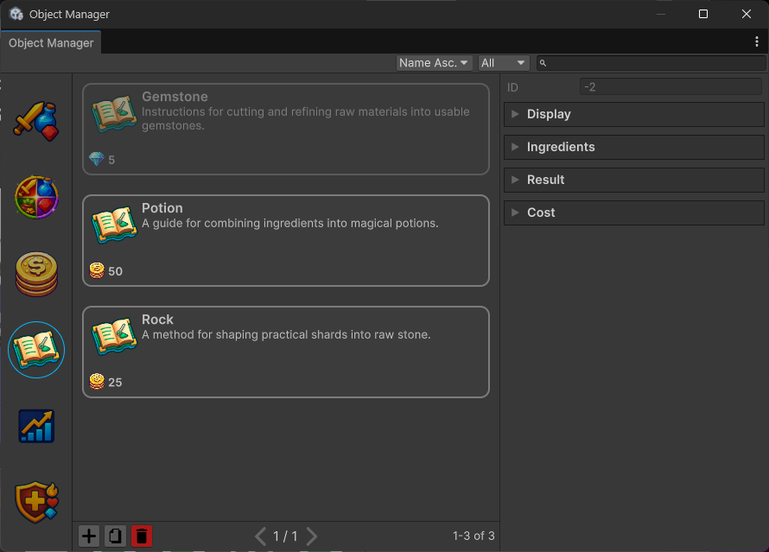Click the duplicate object icon
This screenshot has width=769, height=552.
[x=115, y=536]
